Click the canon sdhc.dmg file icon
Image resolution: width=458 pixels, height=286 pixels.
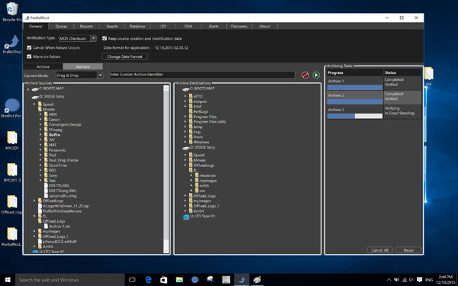coord(46,196)
